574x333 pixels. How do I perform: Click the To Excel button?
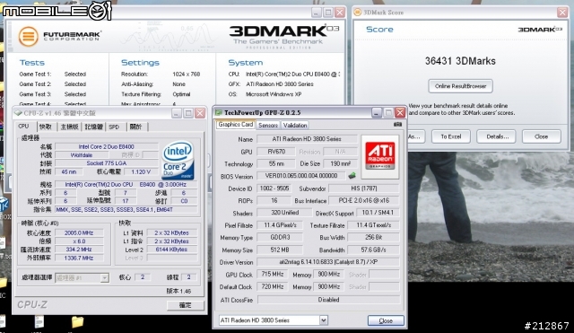tap(450, 136)
